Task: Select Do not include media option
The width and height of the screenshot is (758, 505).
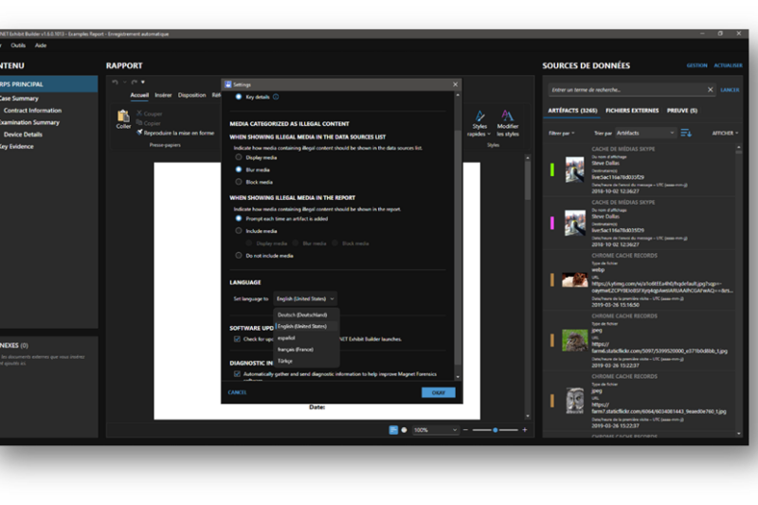Action: [x=239, y=255]
